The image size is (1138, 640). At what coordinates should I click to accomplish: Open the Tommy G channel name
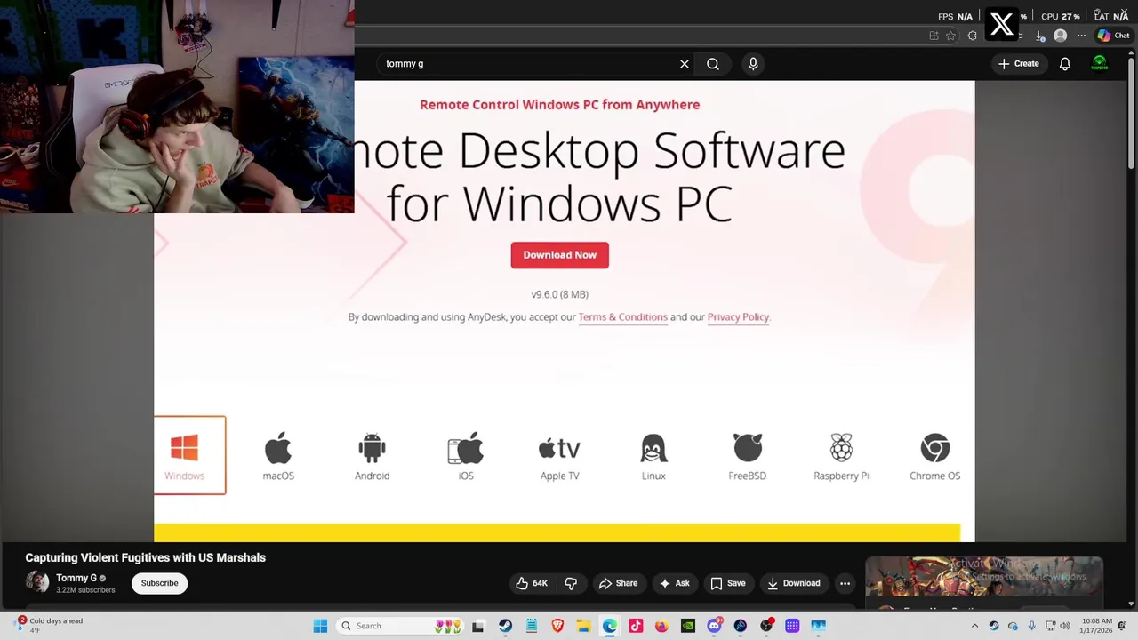(x=76, y=578)
